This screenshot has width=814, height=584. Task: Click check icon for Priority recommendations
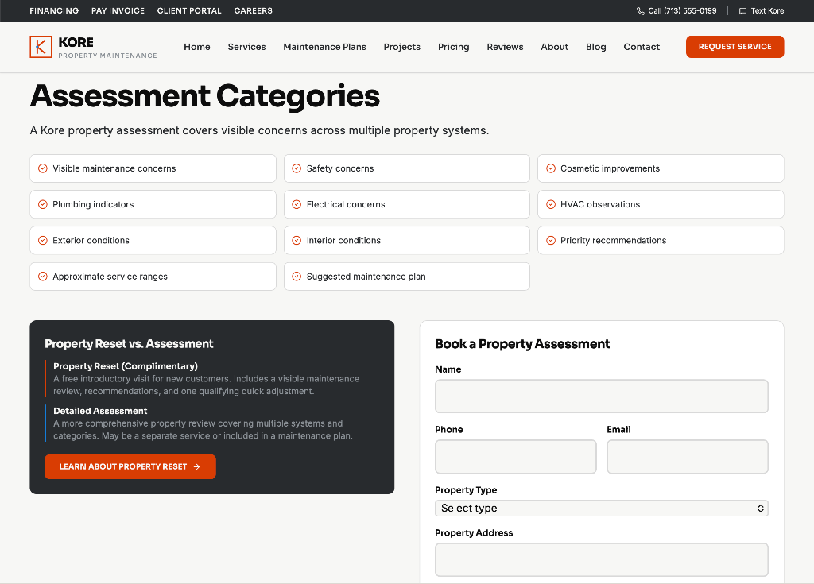tap(551, 240)
